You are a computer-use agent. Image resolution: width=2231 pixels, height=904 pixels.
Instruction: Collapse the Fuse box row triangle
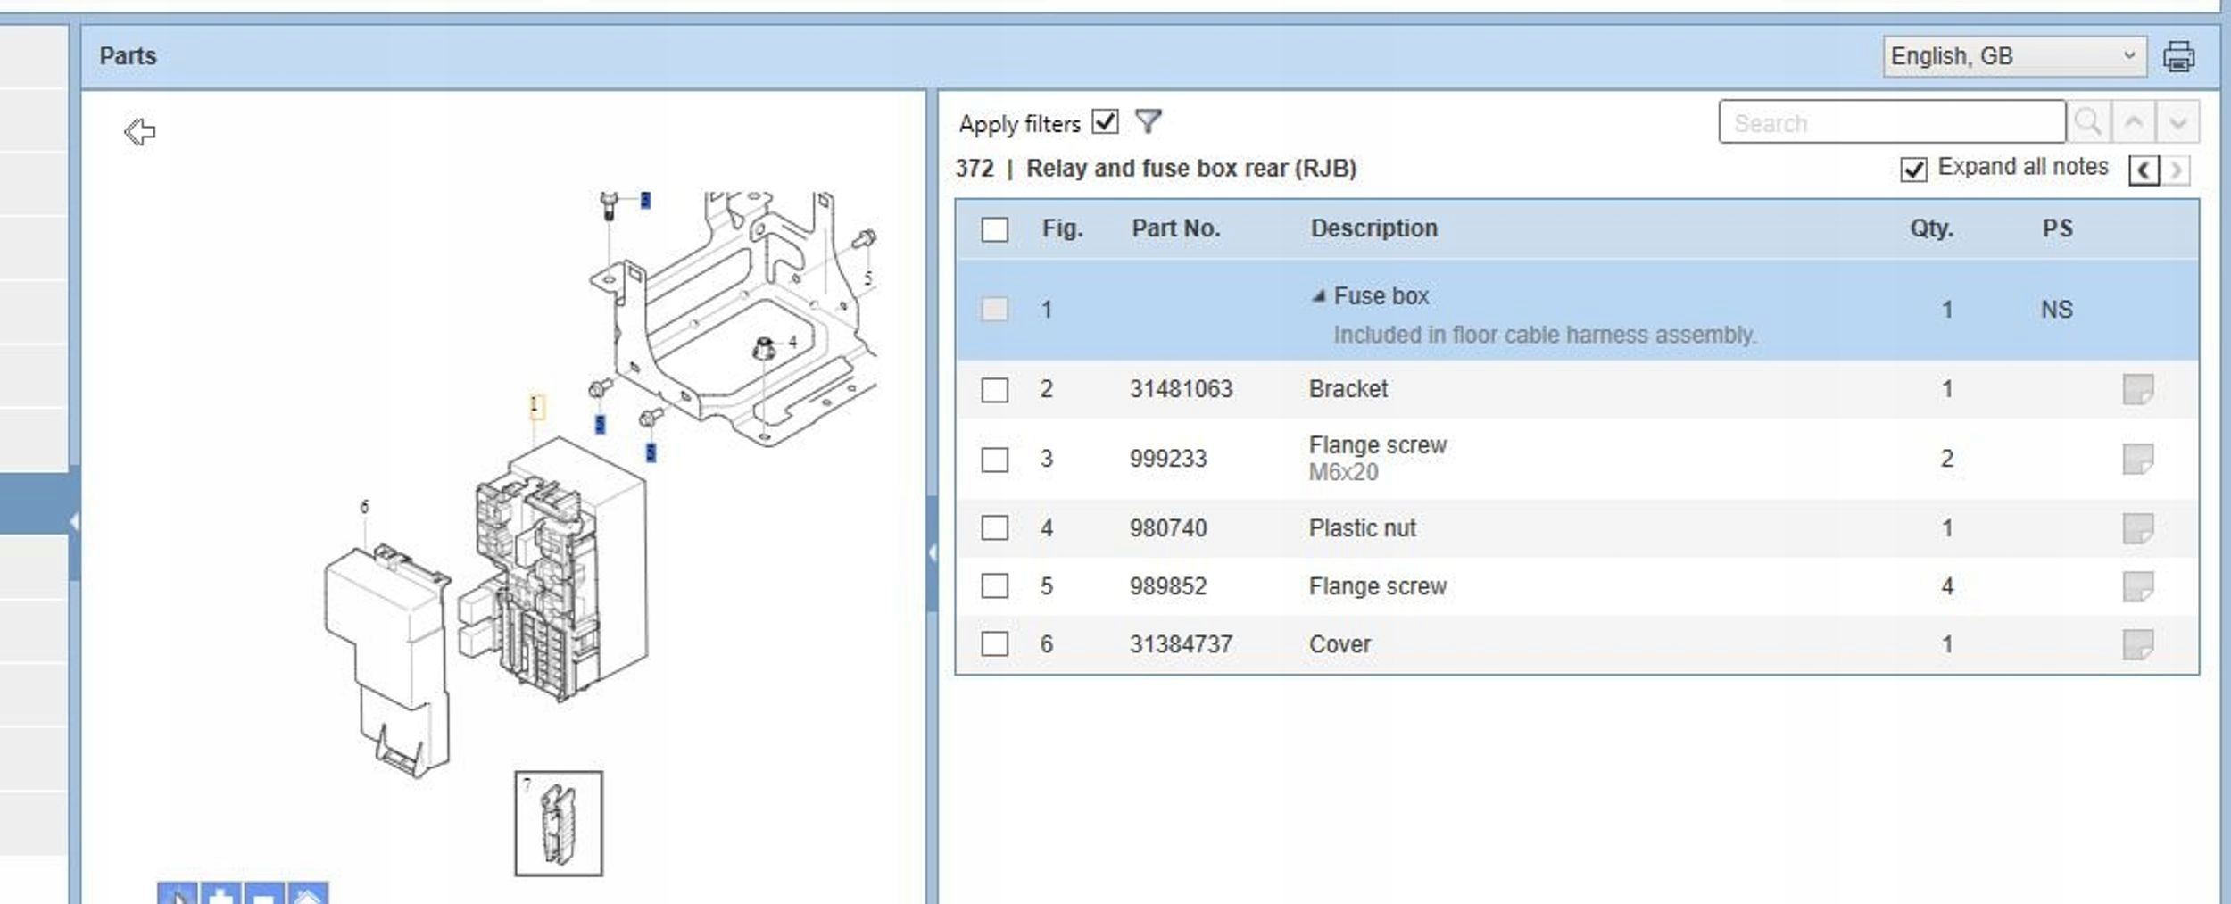(1318, 296)
